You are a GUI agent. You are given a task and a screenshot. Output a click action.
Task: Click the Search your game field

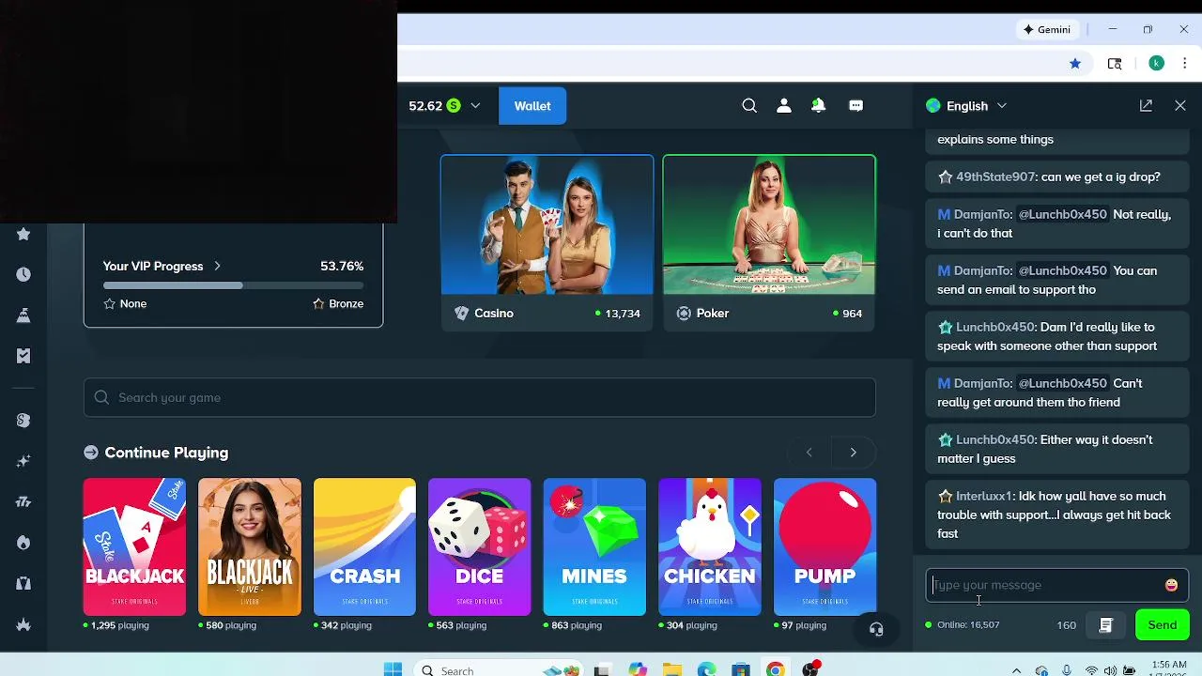tap(480, 397)
